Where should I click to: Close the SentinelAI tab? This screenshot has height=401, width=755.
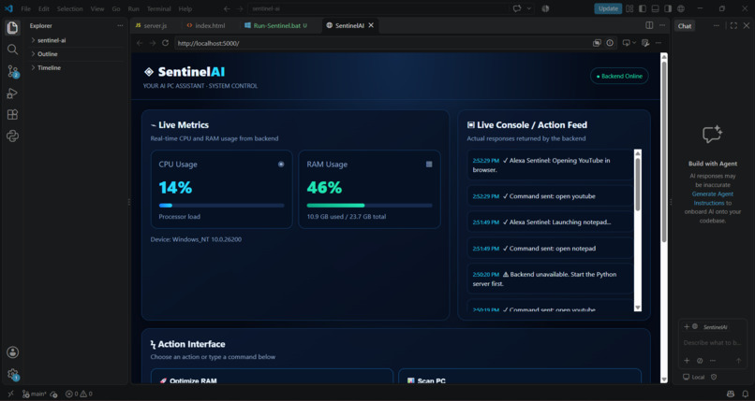pyautogui.click(x=371, y=25)
